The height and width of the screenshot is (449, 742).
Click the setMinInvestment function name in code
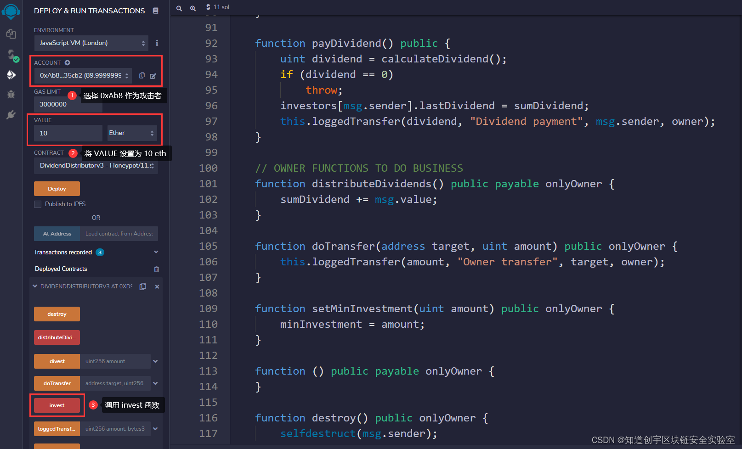point(363,309)
